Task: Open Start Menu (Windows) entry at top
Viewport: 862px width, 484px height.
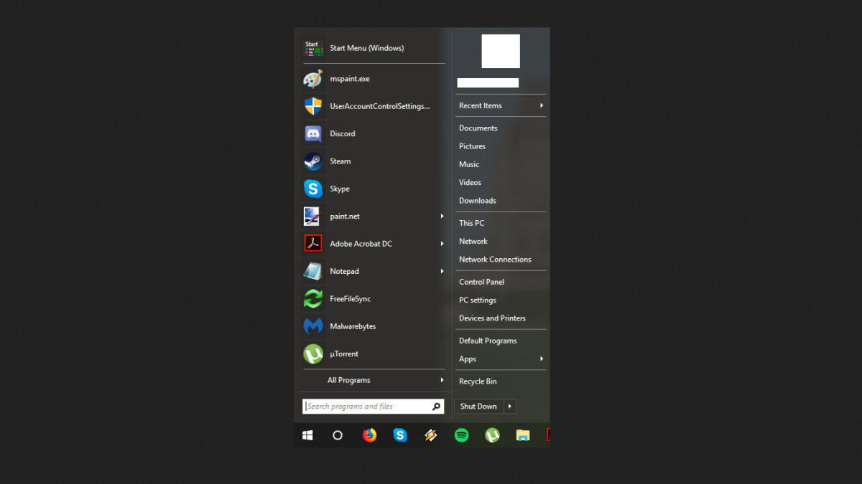Action: click(374, 48)
